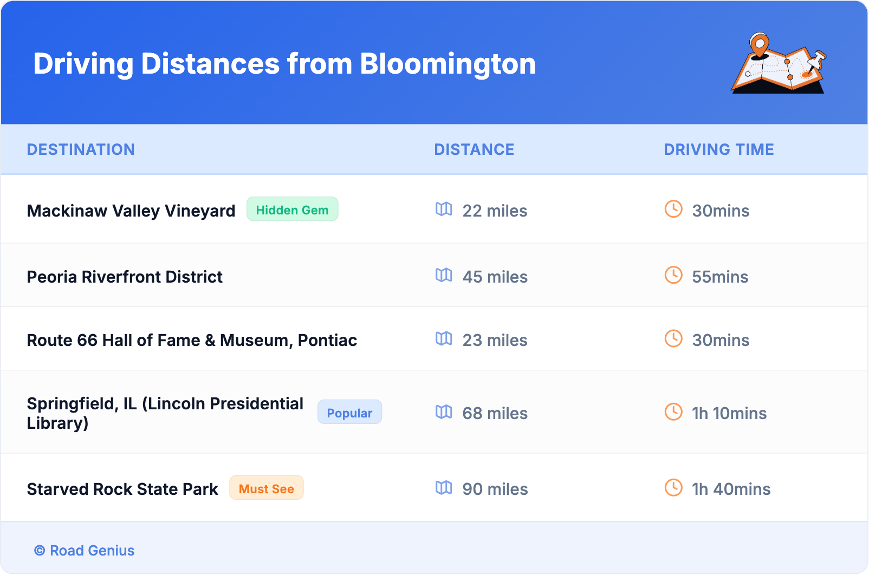Click the clock icon beside 55mins
Viewport: 869px width, 575px height.
673,275
